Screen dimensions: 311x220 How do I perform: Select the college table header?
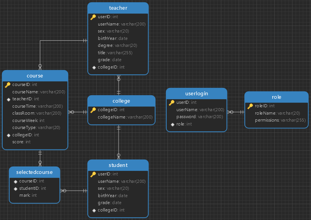(x=121, y=101)
